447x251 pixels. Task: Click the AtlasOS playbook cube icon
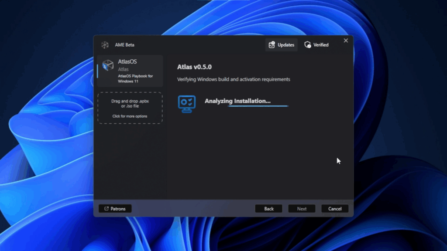click(x=108, y=65)
